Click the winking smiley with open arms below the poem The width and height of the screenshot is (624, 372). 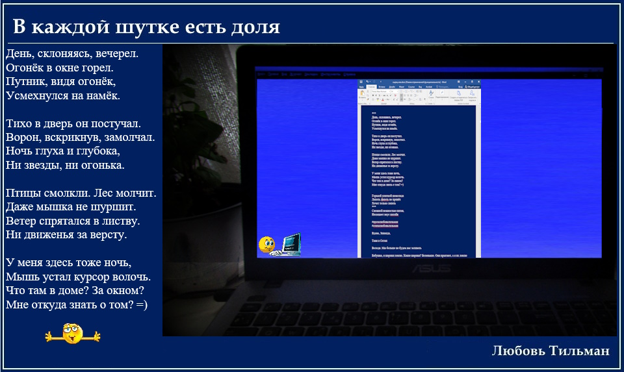(73, 334)
